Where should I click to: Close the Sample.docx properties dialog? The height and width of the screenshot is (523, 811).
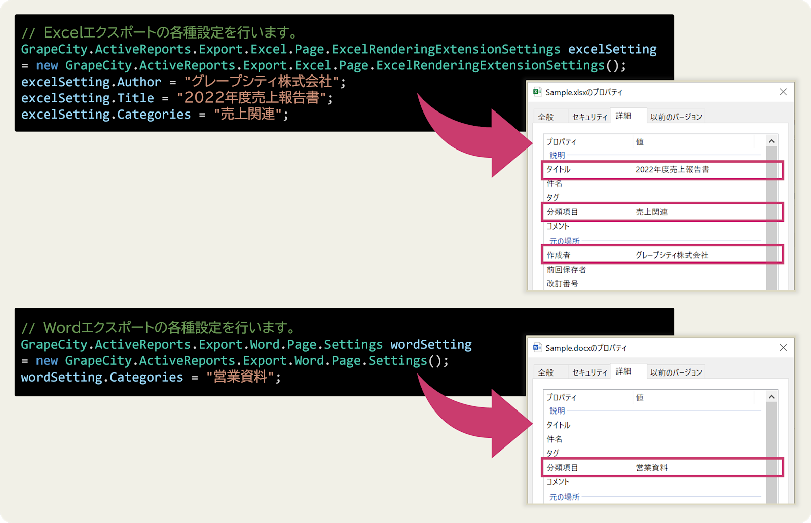(783, 347)
